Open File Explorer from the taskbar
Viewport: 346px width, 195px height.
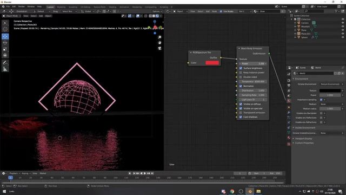[258, 191]
